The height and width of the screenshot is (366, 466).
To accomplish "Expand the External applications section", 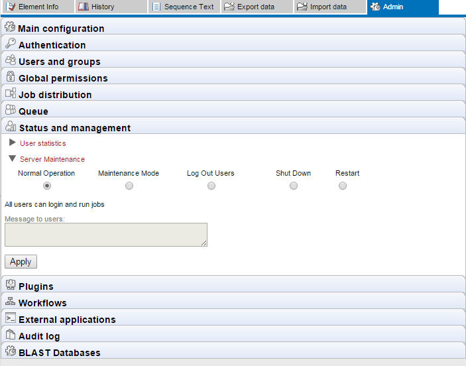I will (233, 318).
